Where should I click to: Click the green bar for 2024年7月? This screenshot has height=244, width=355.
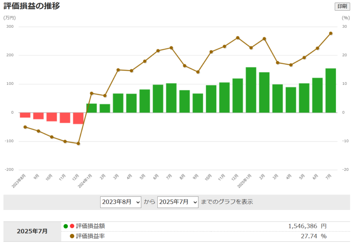pyautogui.click(x=171, y=98)
